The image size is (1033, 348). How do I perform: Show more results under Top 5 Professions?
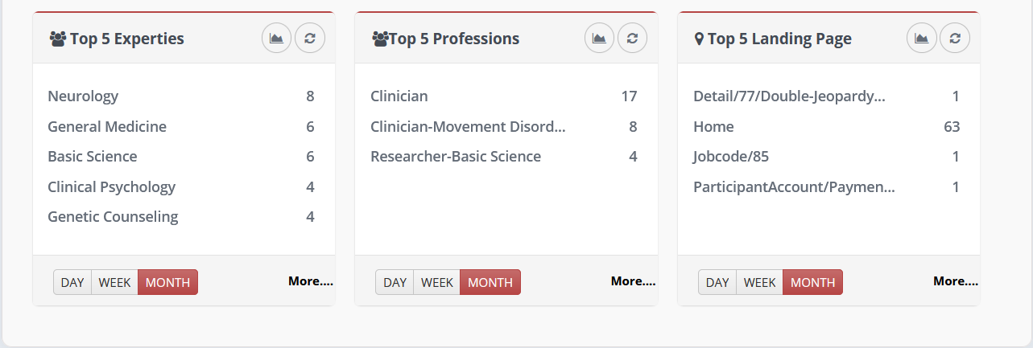click(x=633, y=281)
